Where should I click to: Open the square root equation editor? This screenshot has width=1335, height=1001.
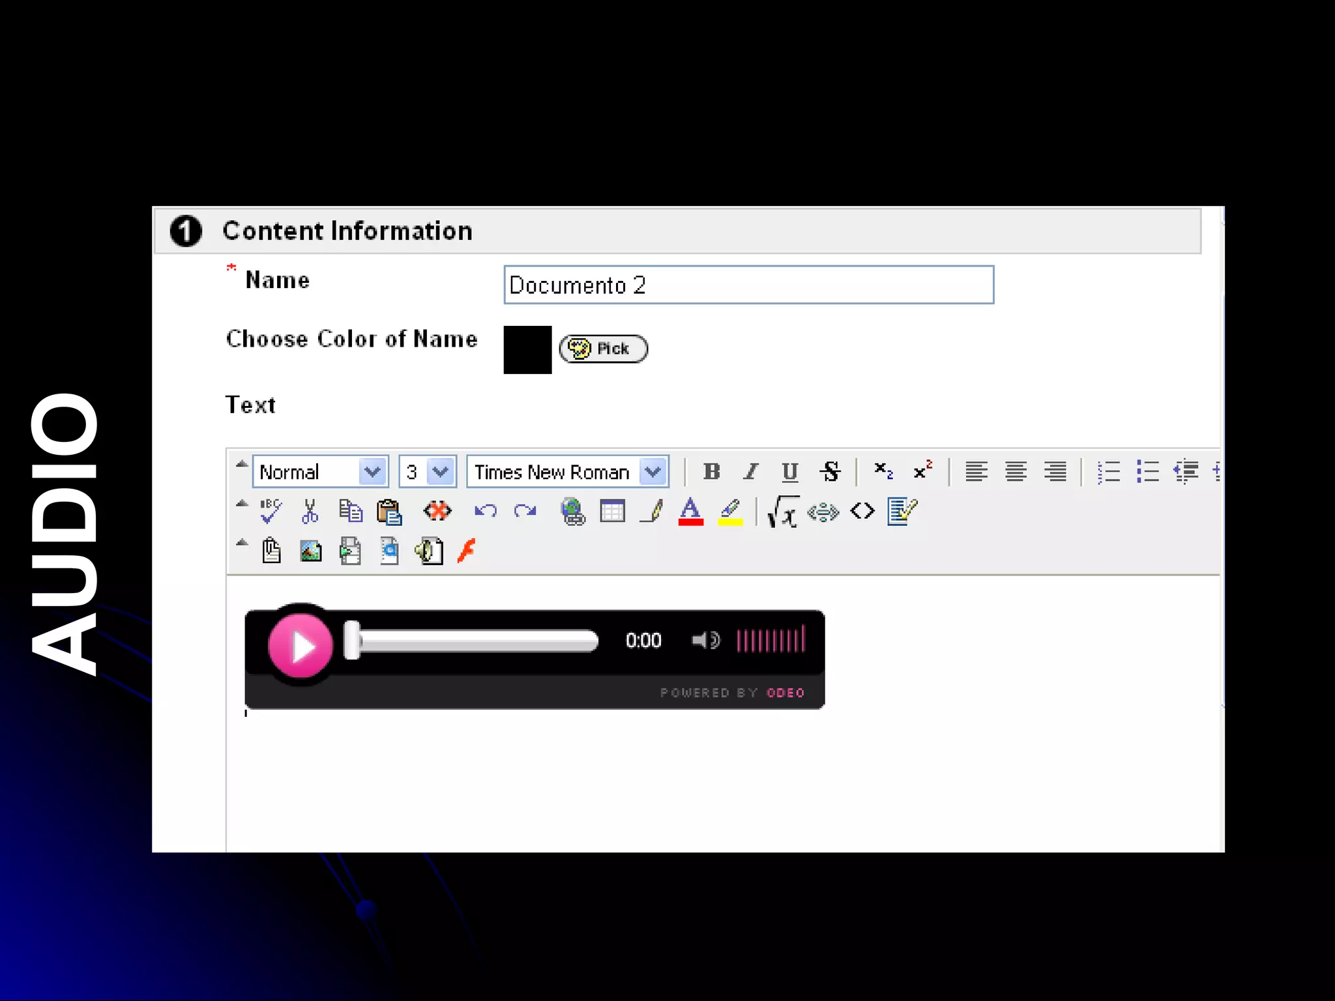pos(783,512)
